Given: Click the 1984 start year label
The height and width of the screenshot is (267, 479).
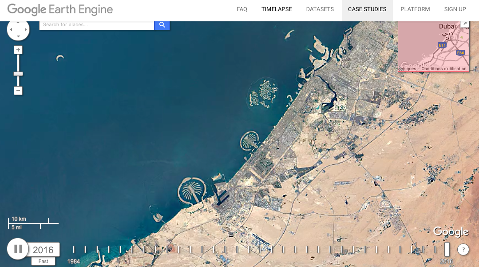Looking at the screenshot, I should click(74, 262).
